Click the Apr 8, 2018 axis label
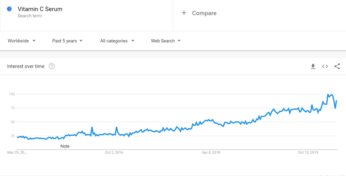Image resolution: width=346 pixels, height=176 pixels. (211, 152)
